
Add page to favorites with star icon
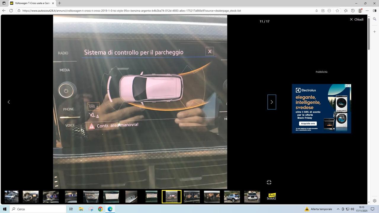[337, 11]
